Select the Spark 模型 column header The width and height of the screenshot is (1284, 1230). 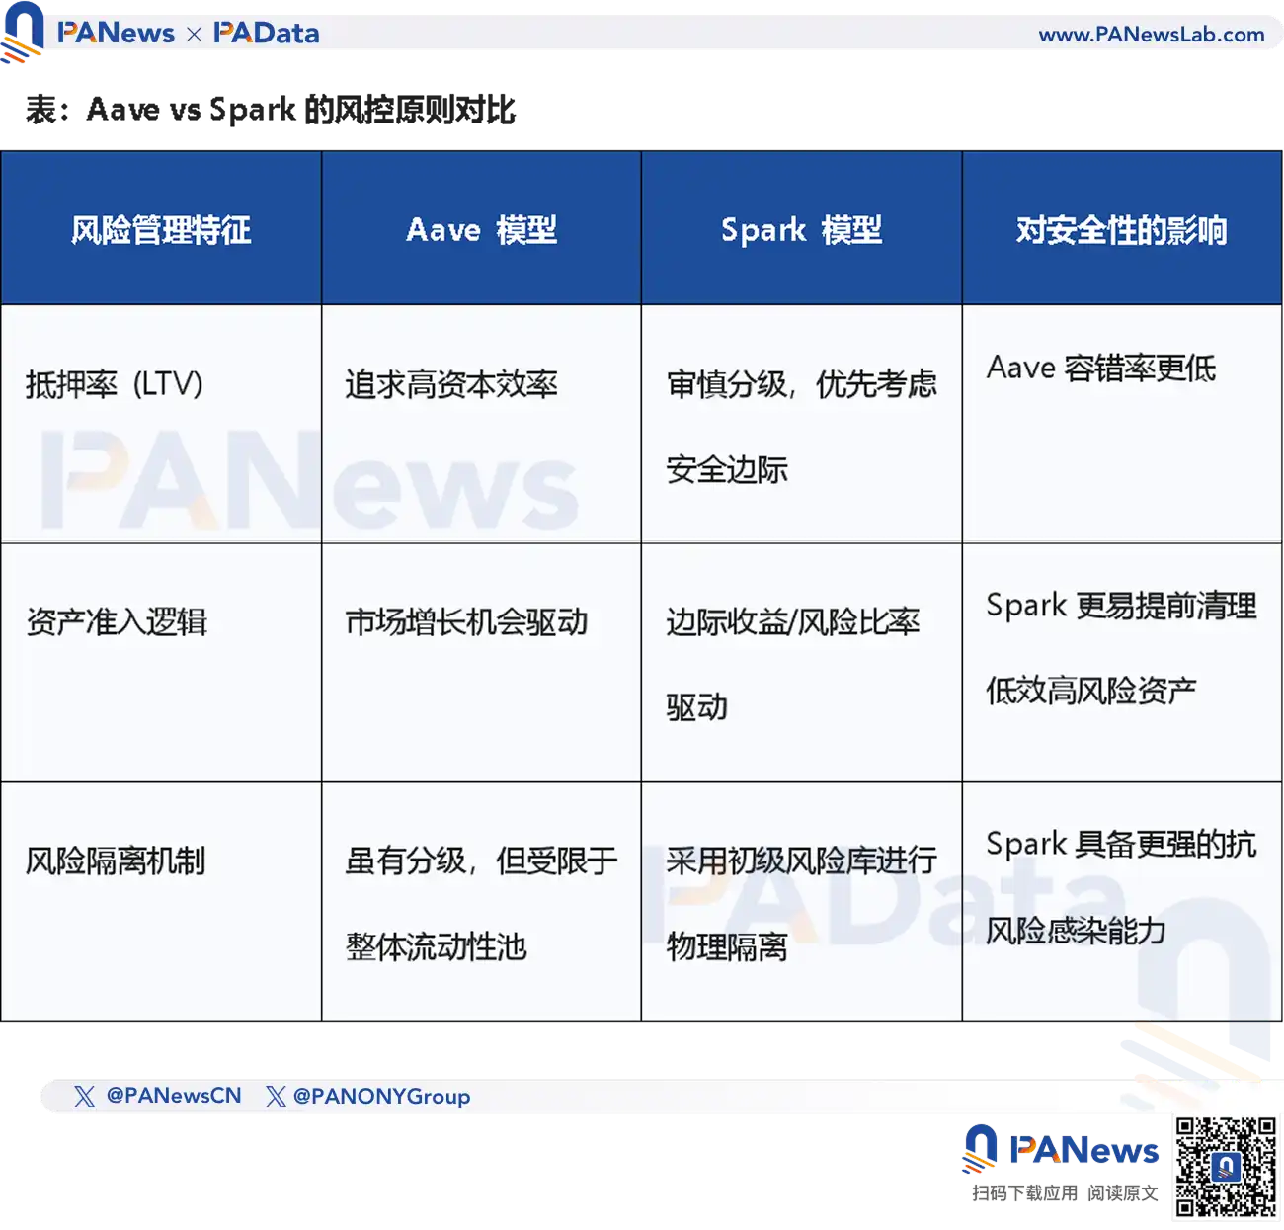point(801,230)
